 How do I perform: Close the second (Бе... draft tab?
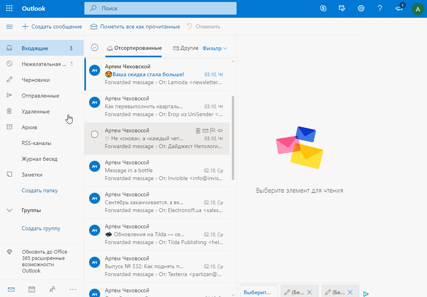[x=350, y=292]
